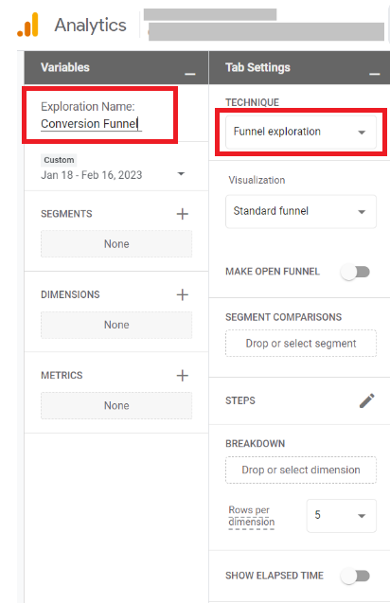Add a new dimension with plus icon
Viewport: 390px width, 603px height.
(x=183, y=294)
